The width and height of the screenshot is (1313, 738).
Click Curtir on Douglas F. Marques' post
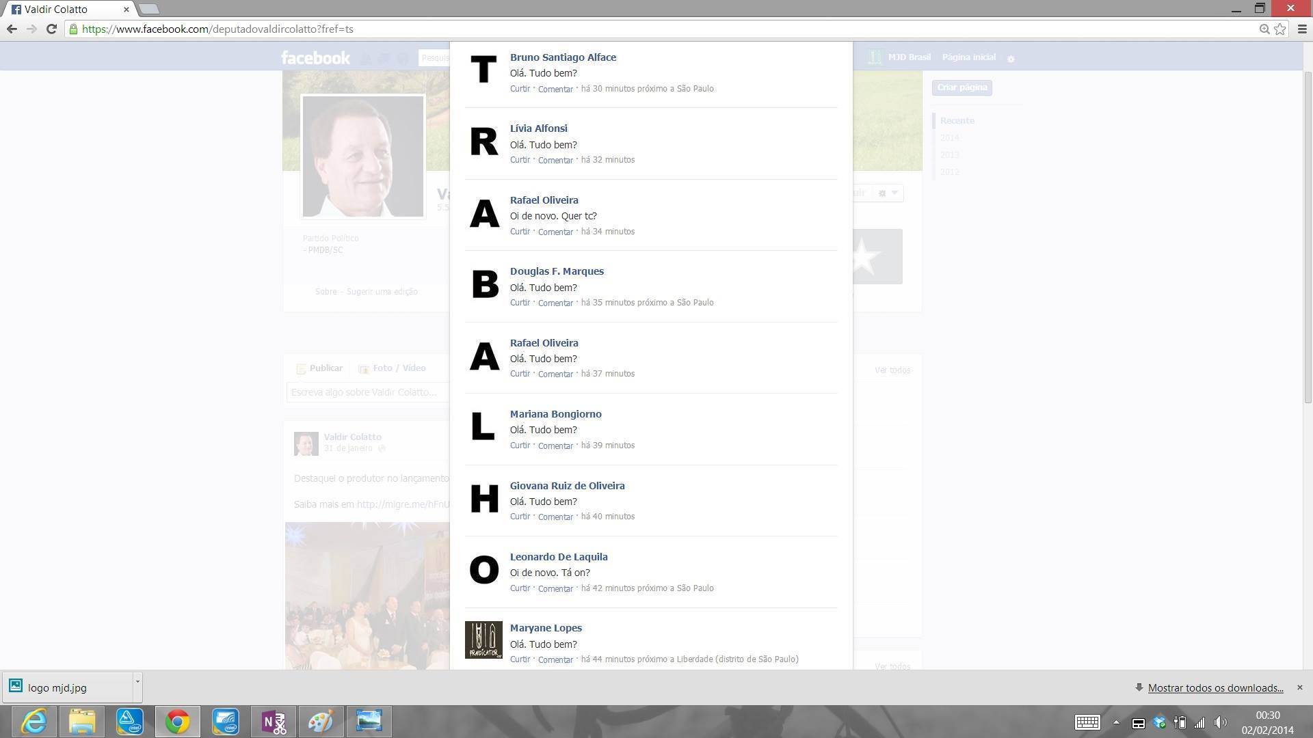point(520,303)
